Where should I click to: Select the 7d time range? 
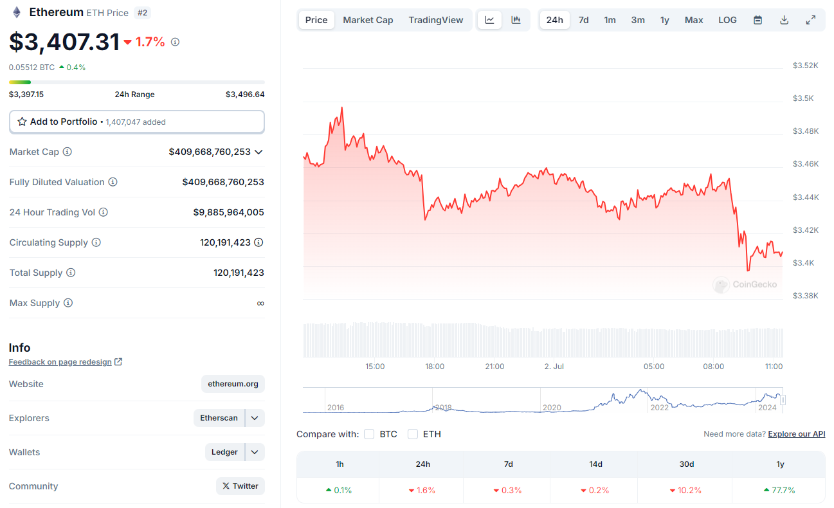(583, 20)
